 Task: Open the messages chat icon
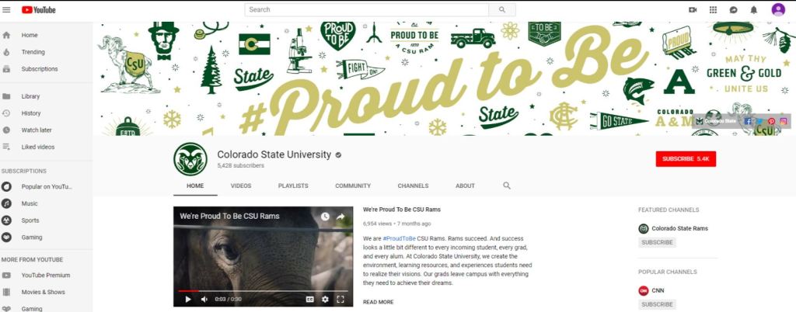pos(734,9)
